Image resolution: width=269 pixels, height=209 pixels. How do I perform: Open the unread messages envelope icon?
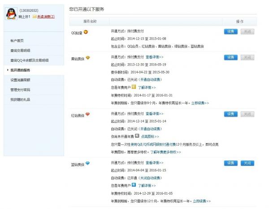35,17
